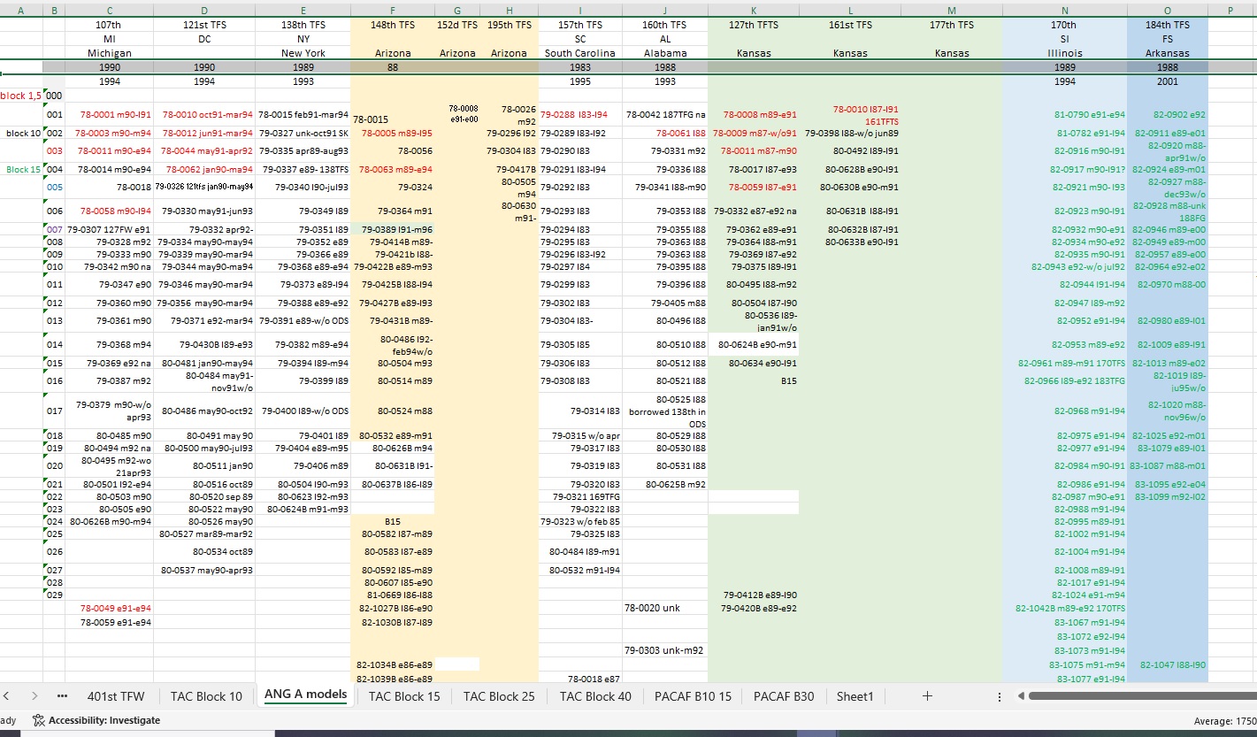Select cell 82-1047 l88-l90

coord(1168,664)
